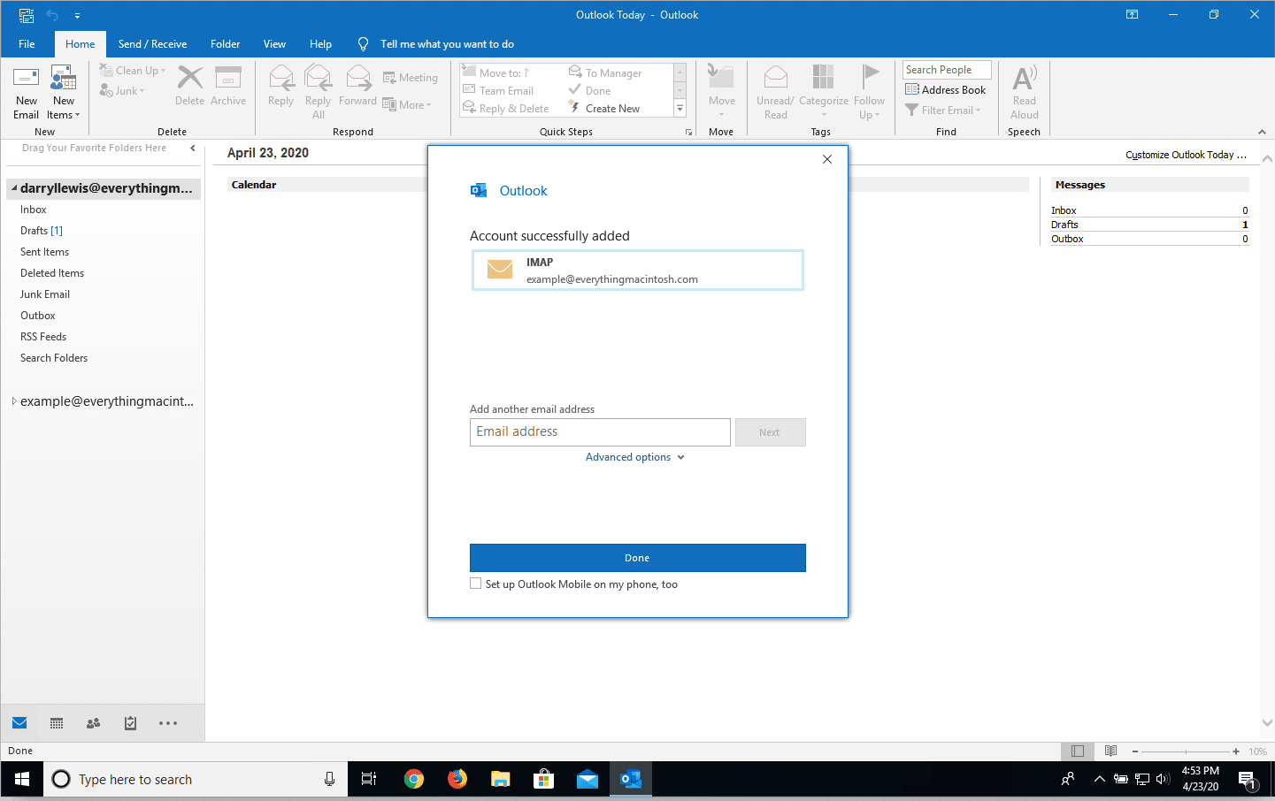Switch to Mail view in navigation bar

(19, 723)
